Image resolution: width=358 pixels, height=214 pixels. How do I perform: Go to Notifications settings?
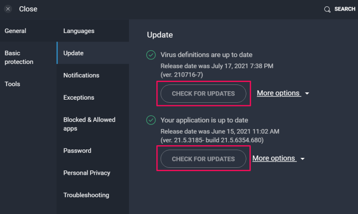[81, 76]
